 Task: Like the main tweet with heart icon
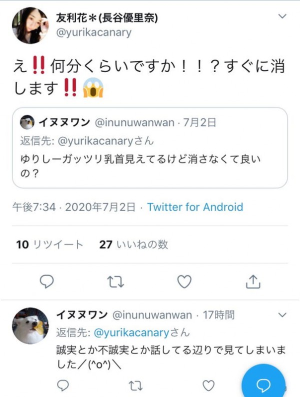(x=184, y=281)
